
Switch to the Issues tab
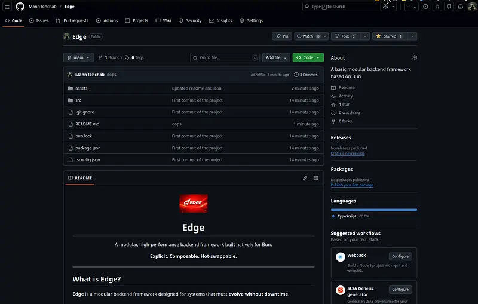click(39, 20)
